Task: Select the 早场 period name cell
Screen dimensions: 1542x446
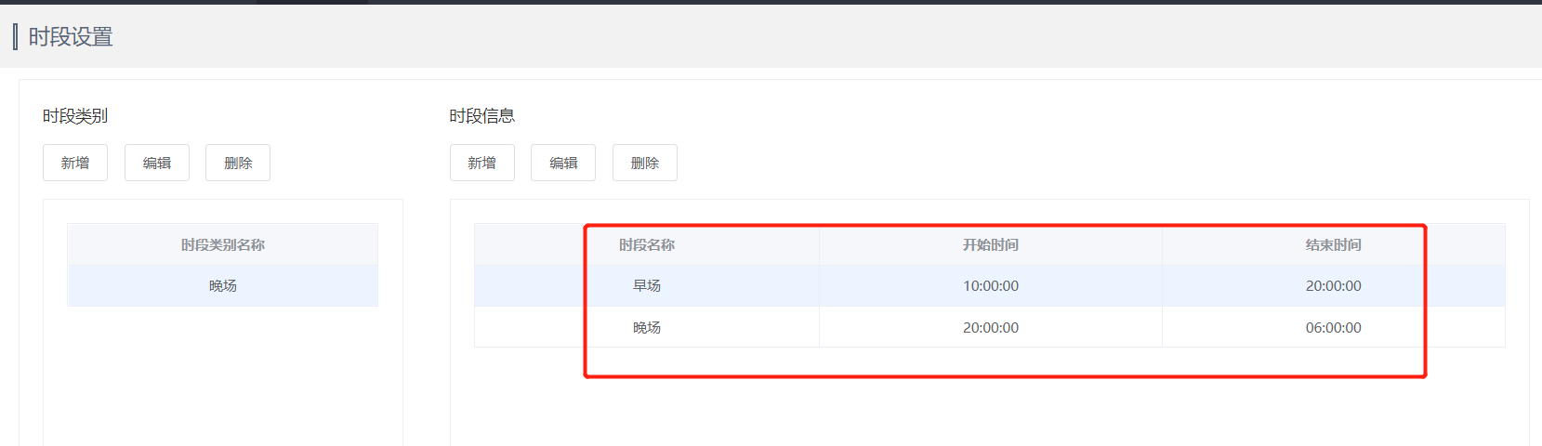Action: pos(647,286)
